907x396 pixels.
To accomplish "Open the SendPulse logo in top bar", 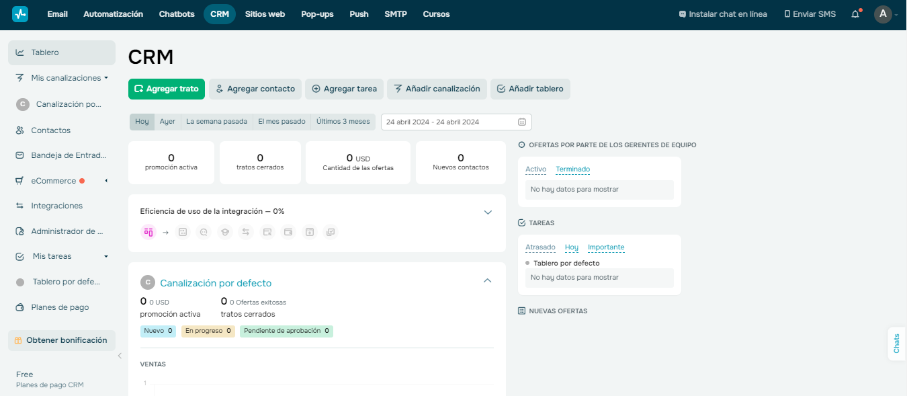I will click(x=19, y=13).
